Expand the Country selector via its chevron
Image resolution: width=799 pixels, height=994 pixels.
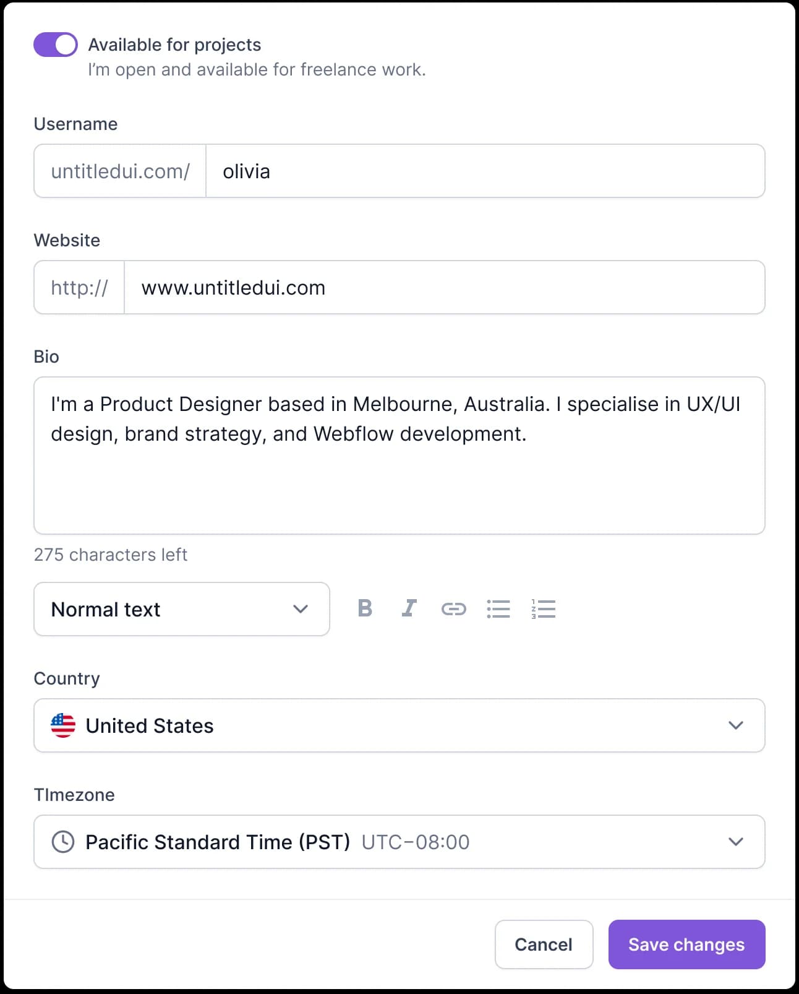pyautogui.click(x=735, y=725)
